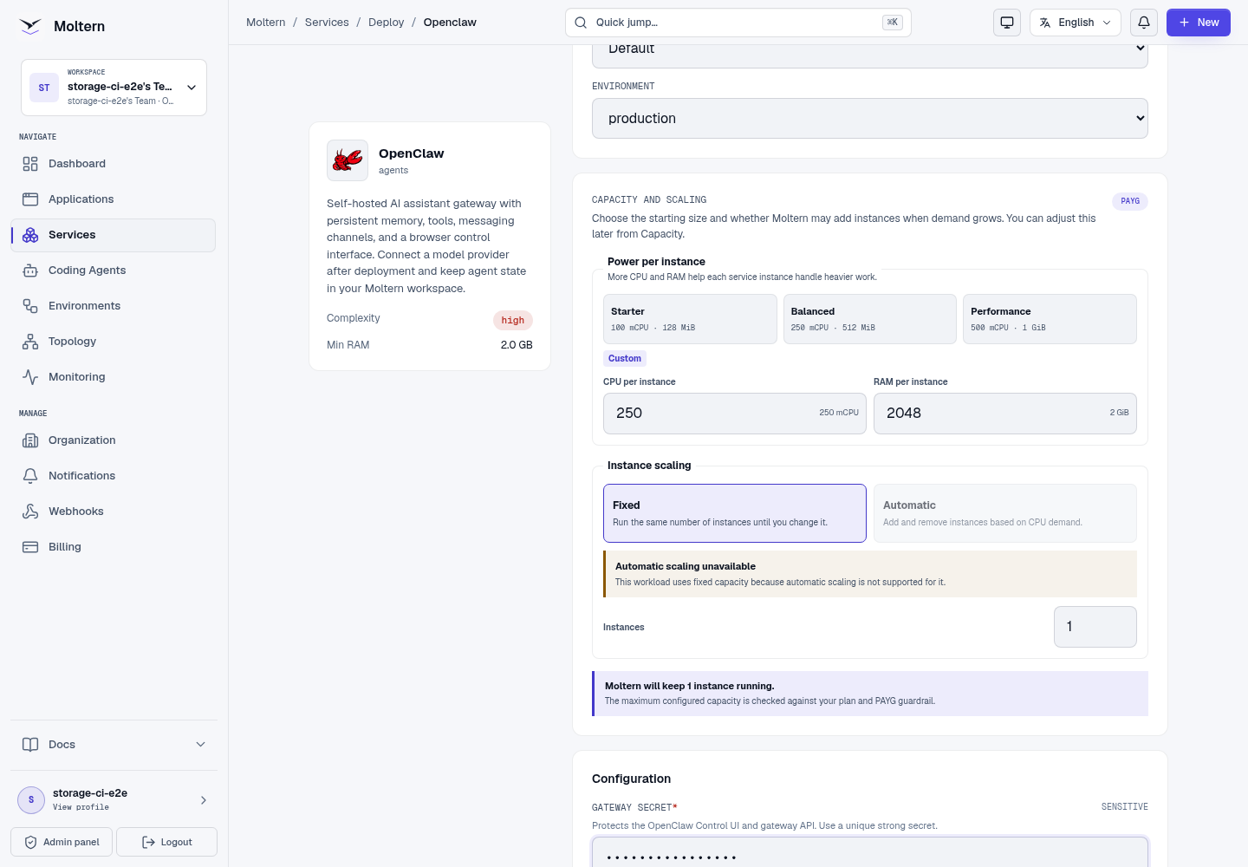Focus the Quick jump search field
The width and height of the screenshot is (1248, 867).
[x=738, y=23]
